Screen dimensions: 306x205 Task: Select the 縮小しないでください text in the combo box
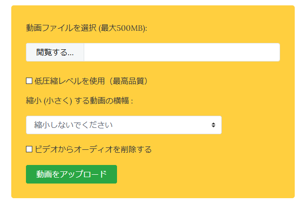coord(73,125)
